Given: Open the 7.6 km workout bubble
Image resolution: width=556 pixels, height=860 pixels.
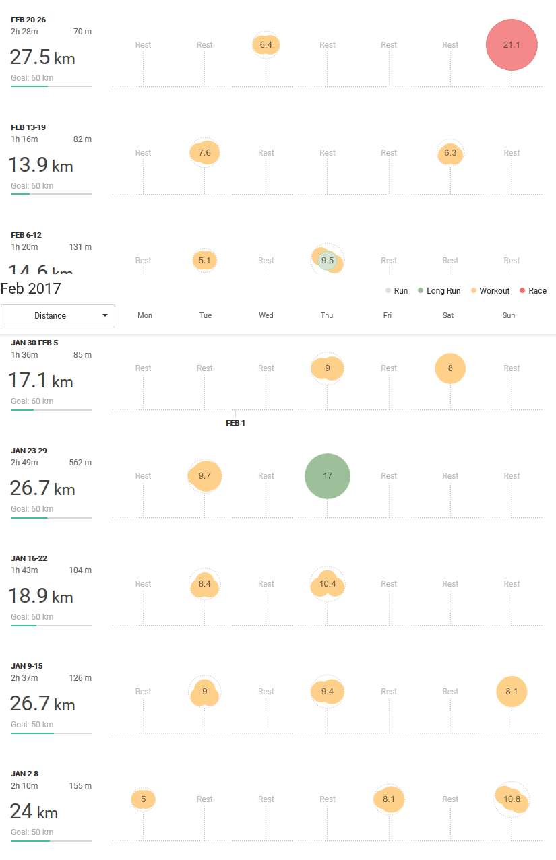Looking at the screenshot, I should 205,153.
